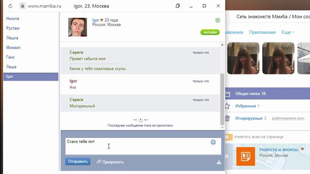Click the star icon beside Избранные
This screenshot has height=174, width=310.
(x=227, y=106)
